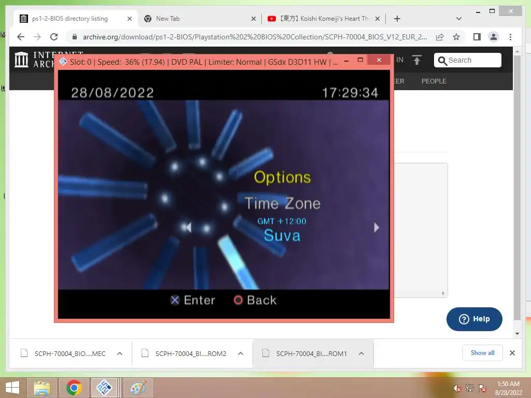Close the downloads bar
Image resolution: width=531 pixels, height=398 pixels.
tap(512, 353)
